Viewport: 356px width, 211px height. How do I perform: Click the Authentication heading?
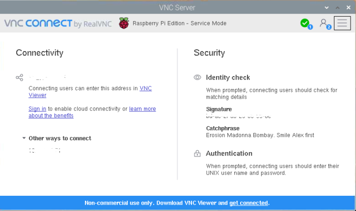pyautogui.click(x=229, y=154)
